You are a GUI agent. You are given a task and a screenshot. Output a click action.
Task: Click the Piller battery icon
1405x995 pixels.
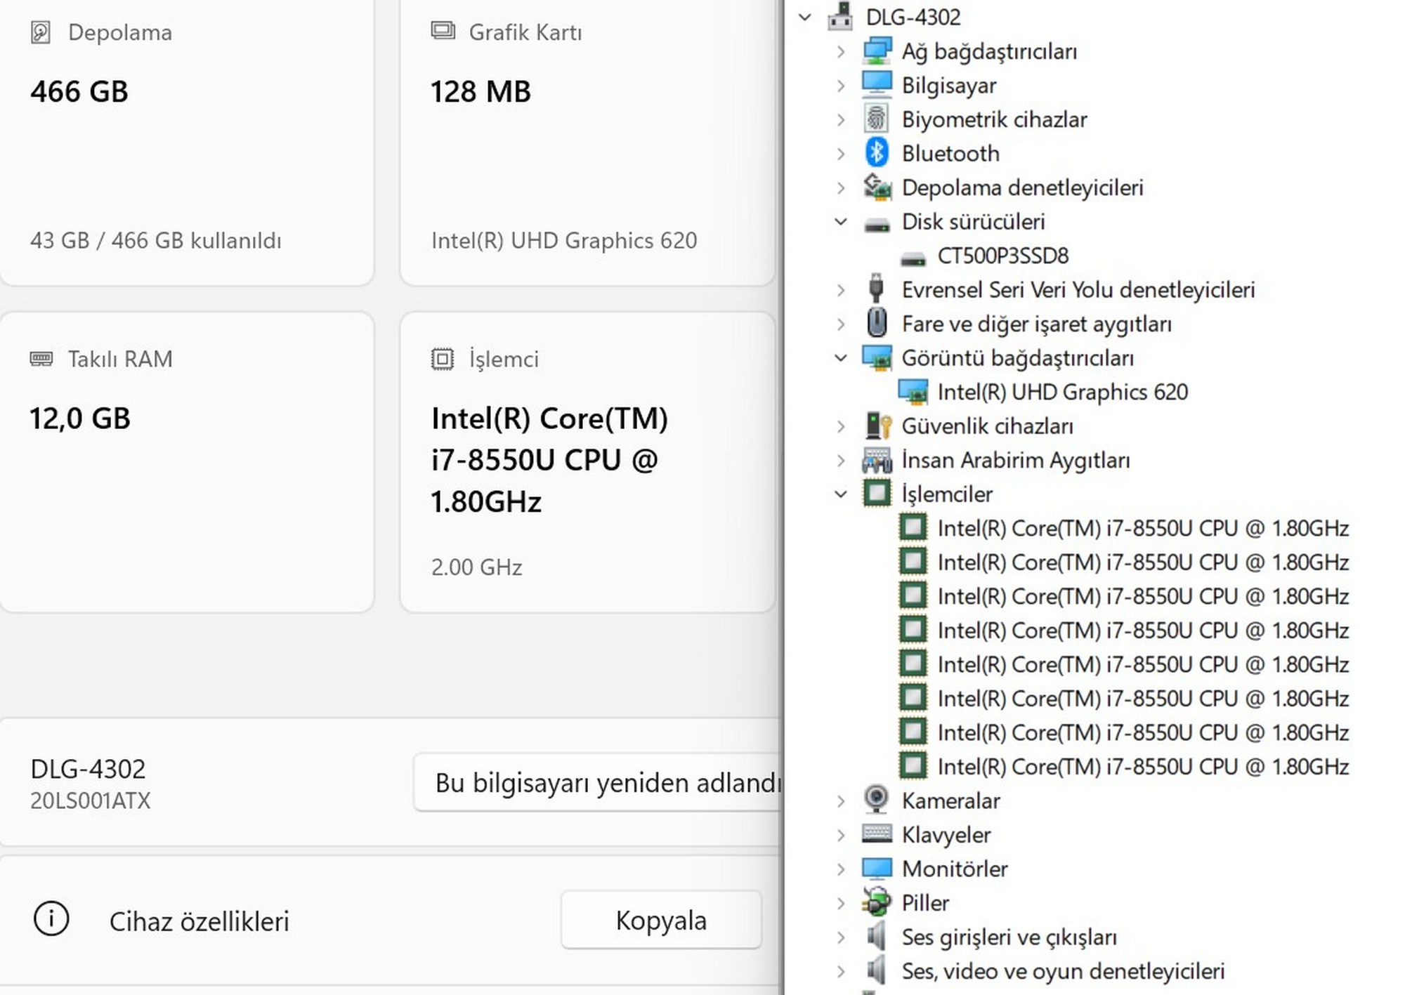(876, 902)
